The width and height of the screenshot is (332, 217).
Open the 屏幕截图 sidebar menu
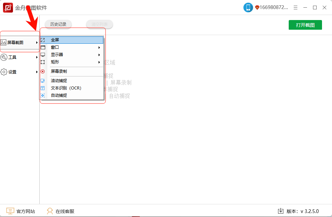16,42
